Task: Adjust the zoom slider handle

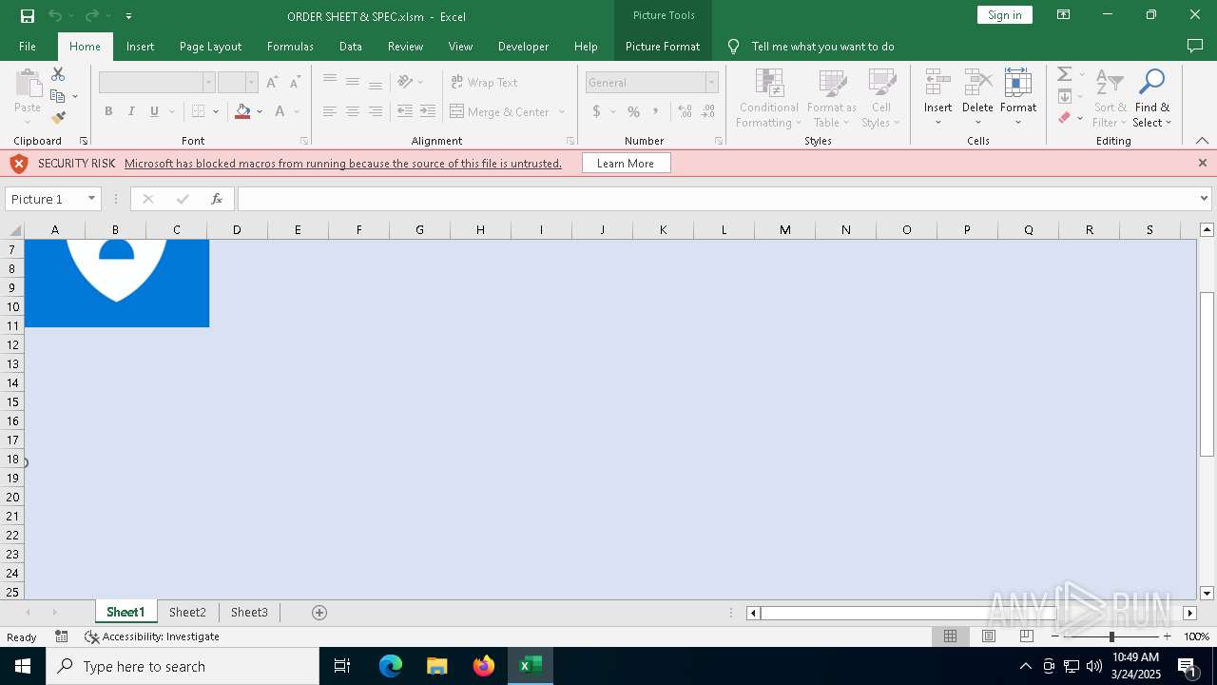Action: 1111,636
